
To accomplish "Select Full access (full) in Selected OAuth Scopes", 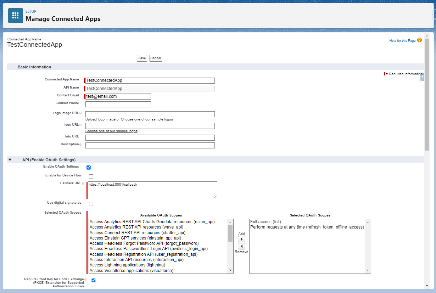I will [307, 222].
